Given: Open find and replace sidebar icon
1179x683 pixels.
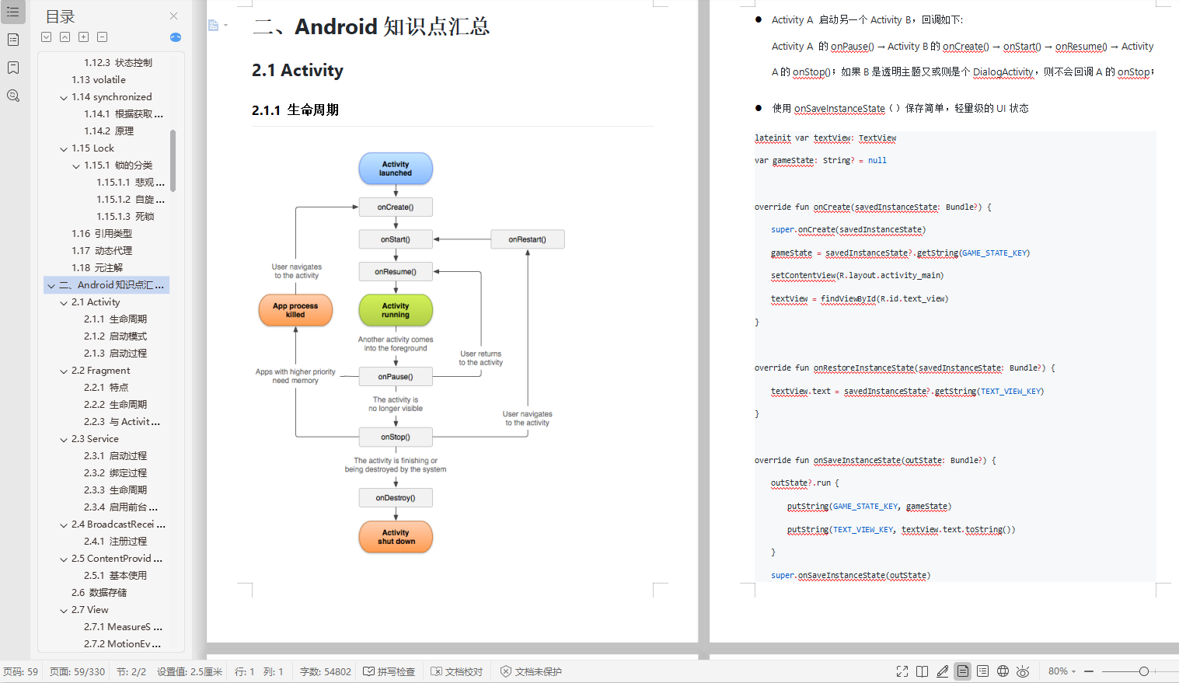Looking at the screenshot, I should coord(13,96).
